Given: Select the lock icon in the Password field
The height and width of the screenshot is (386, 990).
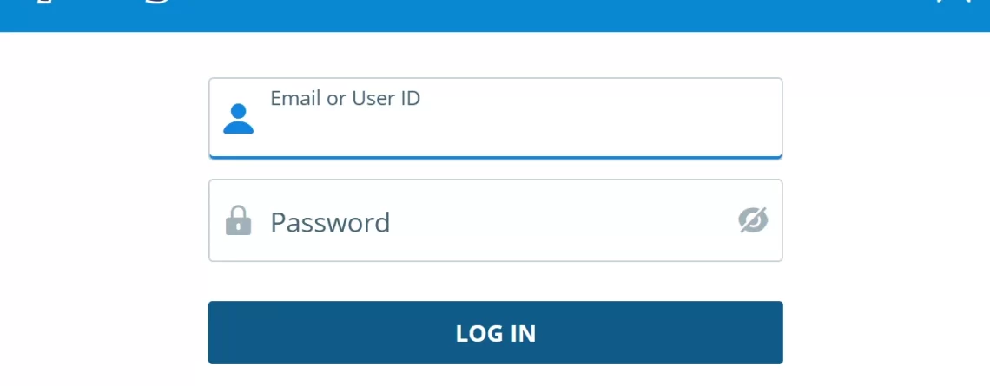Looking at the screenshot, I should [238, 221].
